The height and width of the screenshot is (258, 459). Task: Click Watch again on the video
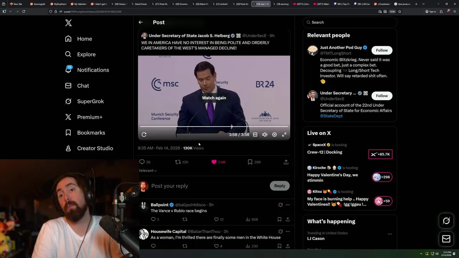pyautogui.click(x=214, y=98)
